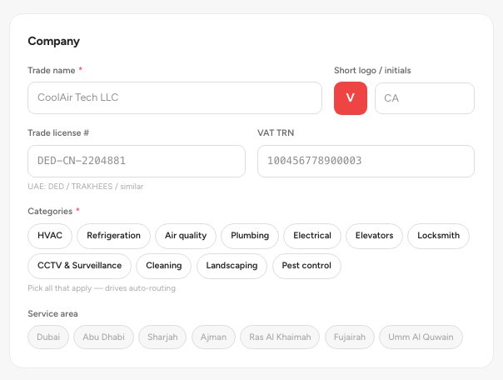Toggle the Air quality category
Screen dimensions: 503x380
pyautogui.click(x=186, y=236)
